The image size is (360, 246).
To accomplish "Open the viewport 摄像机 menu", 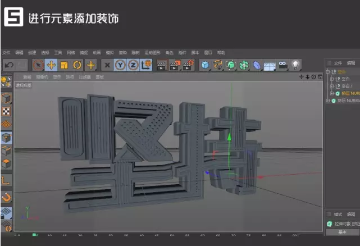I will tap(42, 77).
